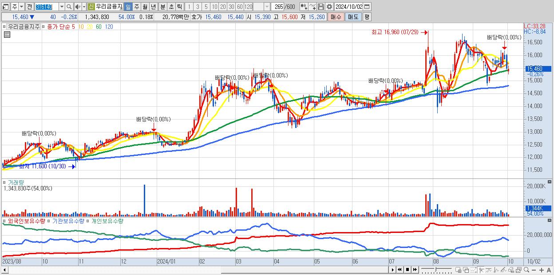The image size is (554, 275).
Task: Open the calendar date picker icon
Action: pos(367,7)
